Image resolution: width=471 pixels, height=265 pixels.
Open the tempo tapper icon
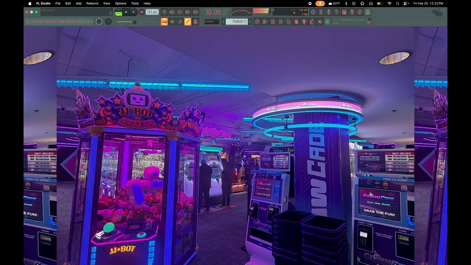(x=312, y=21)
